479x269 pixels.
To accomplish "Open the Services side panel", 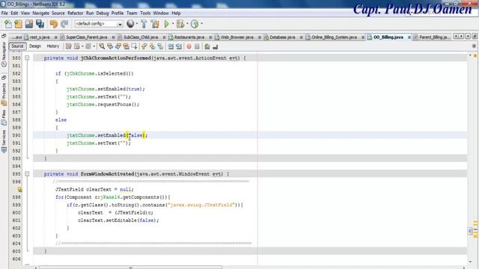I will pos(4,141).
